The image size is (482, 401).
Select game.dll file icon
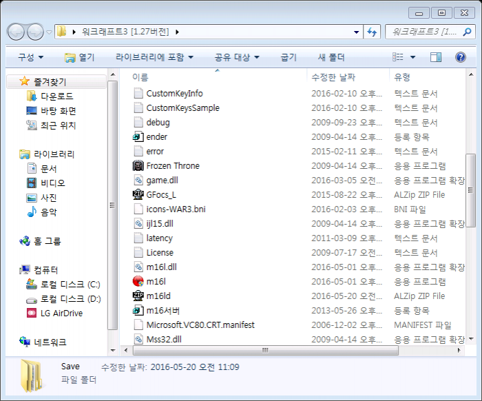tap(138, 180)
